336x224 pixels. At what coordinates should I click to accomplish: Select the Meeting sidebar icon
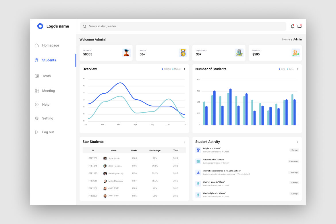[37, 91]
